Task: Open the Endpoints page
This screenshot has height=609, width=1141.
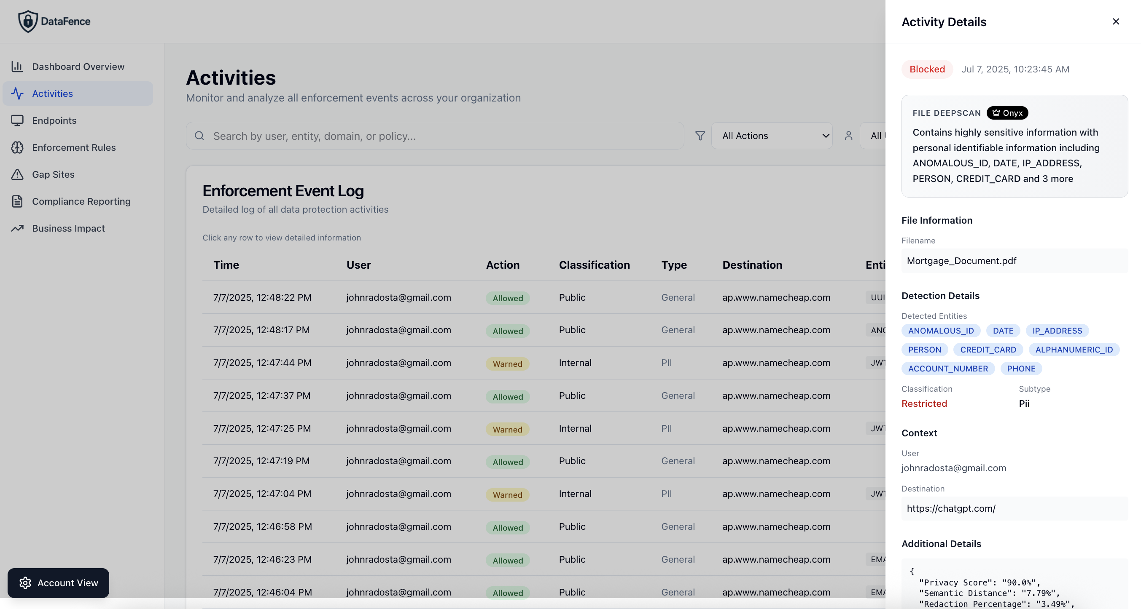Action: point(78,120)
